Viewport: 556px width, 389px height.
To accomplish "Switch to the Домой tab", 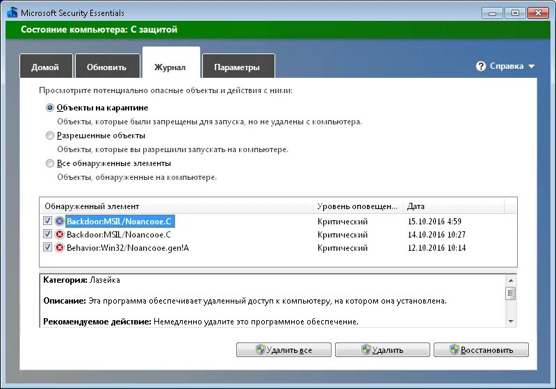I will 46,66.
